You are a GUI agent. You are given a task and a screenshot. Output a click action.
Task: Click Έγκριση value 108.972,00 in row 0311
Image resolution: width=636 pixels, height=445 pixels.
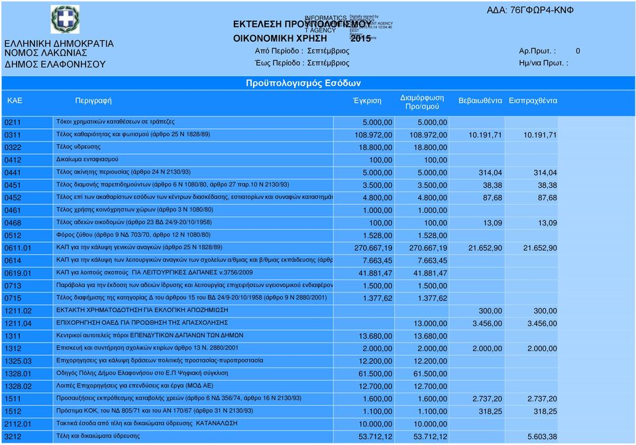[x=373, y=135]
